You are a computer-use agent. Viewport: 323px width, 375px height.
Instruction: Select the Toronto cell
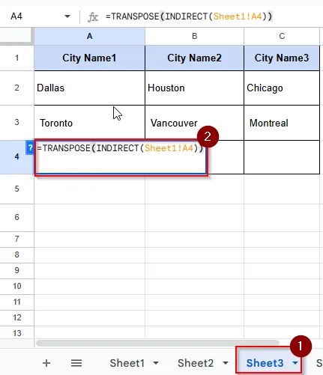click(89, 123)
